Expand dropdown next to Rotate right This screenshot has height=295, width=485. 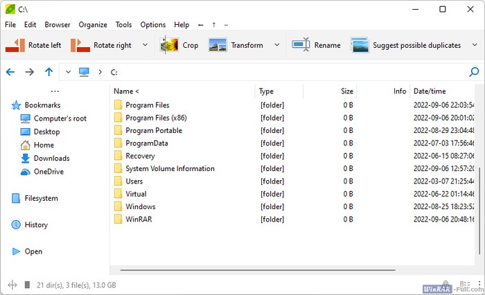145,45
